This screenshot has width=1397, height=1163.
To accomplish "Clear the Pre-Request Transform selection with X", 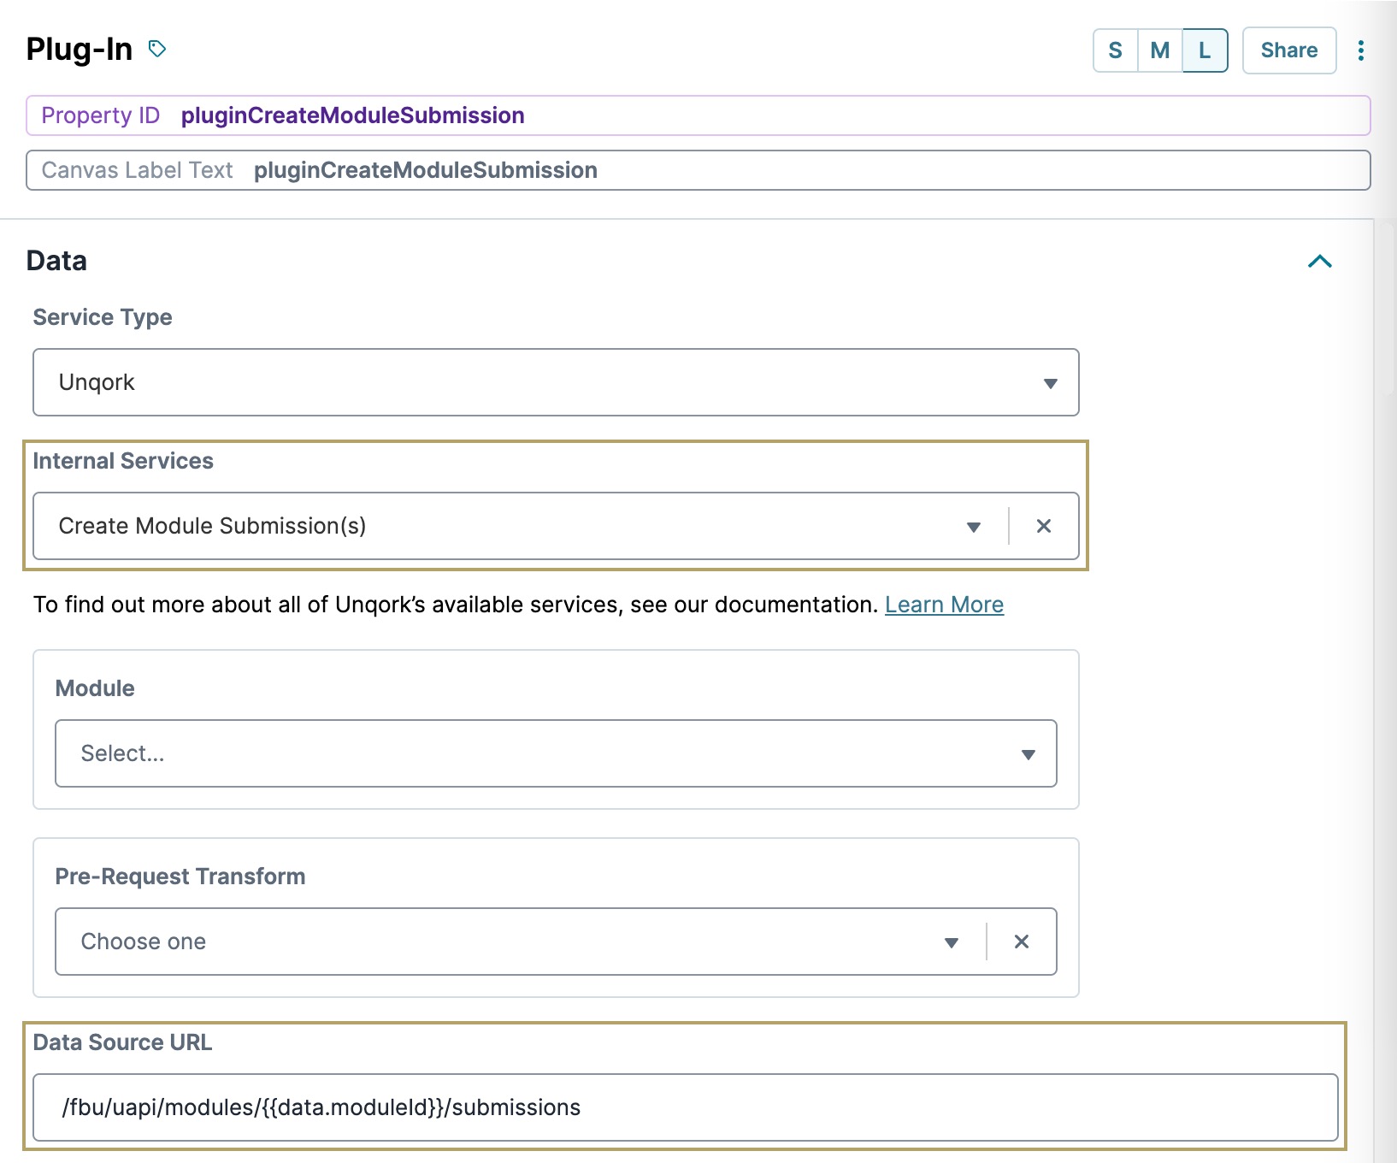I will (x=1022, y=942).
